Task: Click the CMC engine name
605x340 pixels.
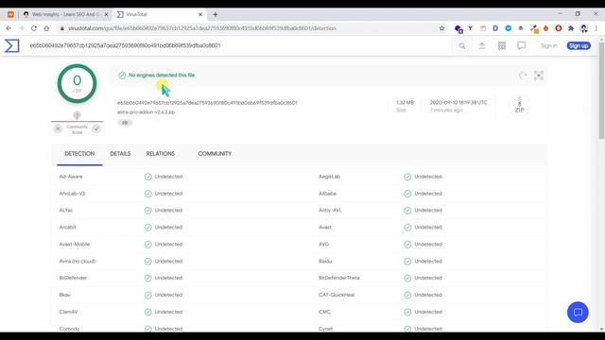Action: click(324, 312)
